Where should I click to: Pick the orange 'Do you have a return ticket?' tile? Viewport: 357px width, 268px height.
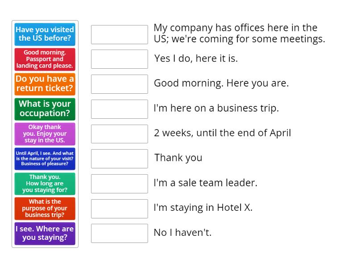coord(45,84)
